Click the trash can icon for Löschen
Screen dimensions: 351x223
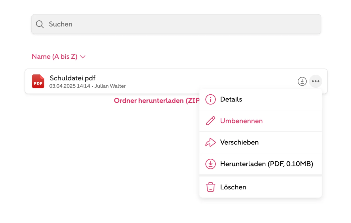coord(210,187)
